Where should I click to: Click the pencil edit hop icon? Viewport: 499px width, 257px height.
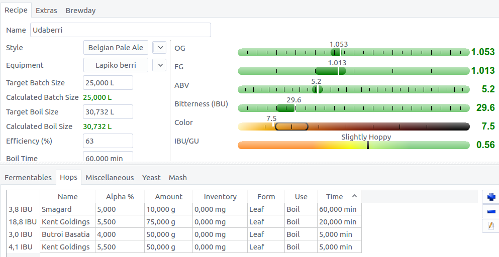point(490,226)
